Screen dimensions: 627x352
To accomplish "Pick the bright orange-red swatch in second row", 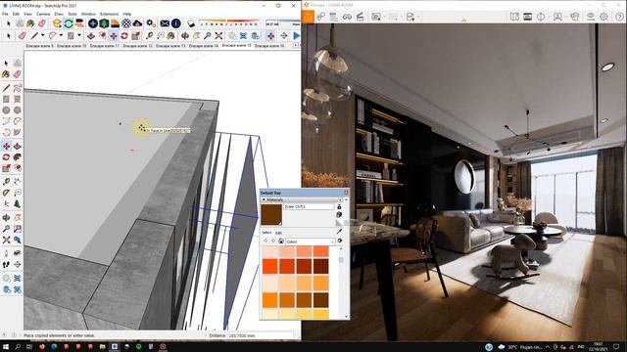I will (270, 266).
